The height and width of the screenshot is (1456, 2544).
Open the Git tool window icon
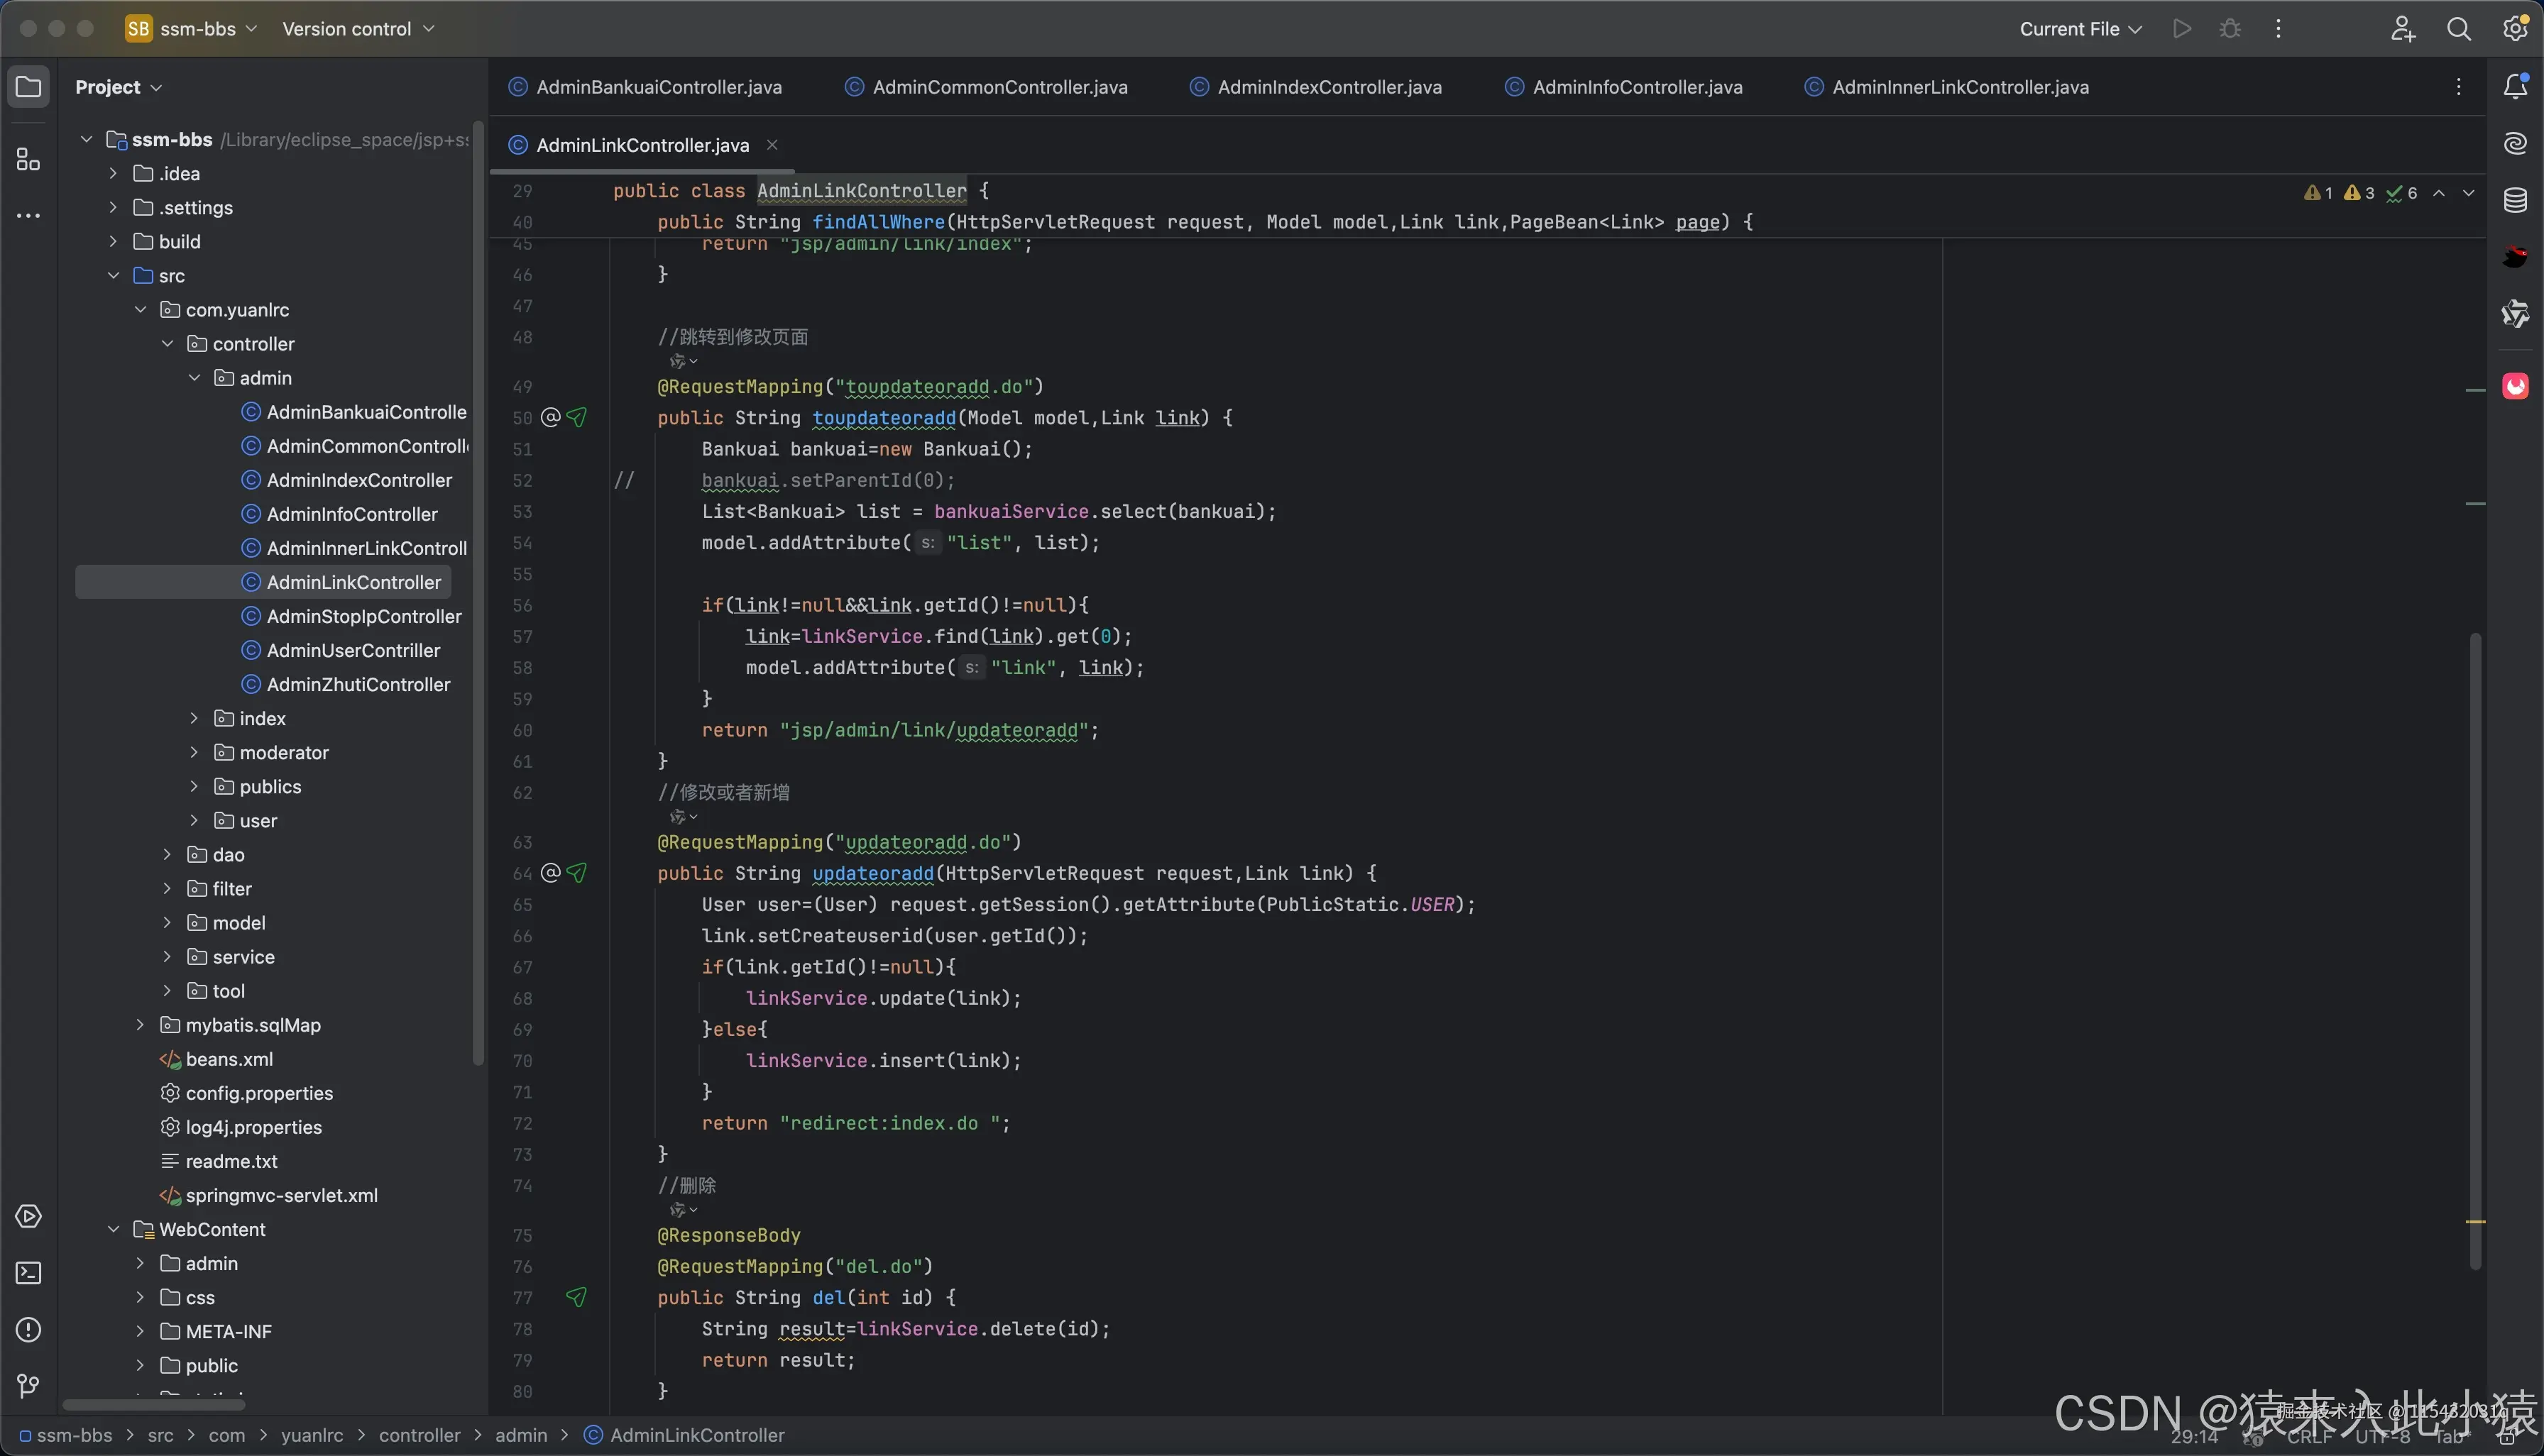pos(28,1386)
